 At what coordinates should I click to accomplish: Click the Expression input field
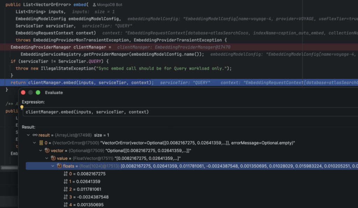pyautogui.click(x=191, y=112)
